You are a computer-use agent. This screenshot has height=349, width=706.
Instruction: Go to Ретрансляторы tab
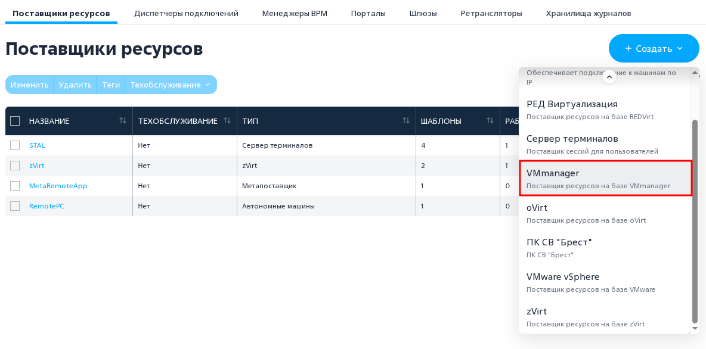click(491, 14)
